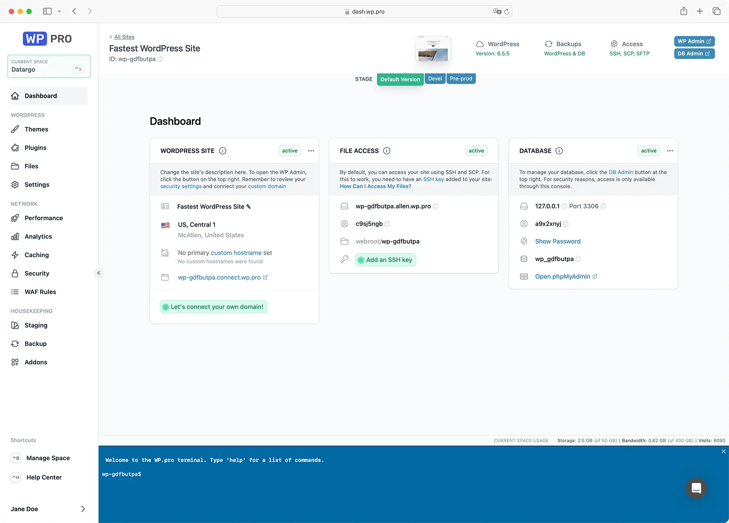Copy the site ID wp-gdfbutpa
This screenshot has height=523, width=729.
click(x=160, y=59)
